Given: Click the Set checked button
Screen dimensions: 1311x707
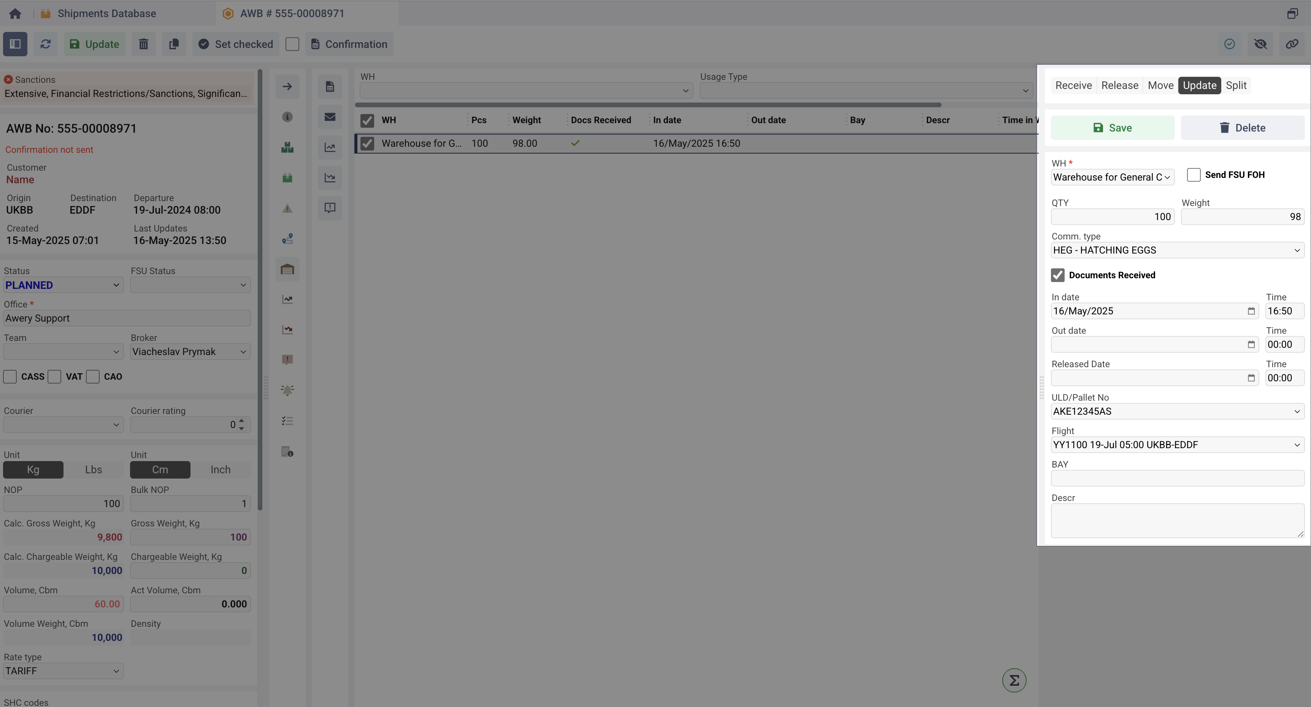Looking at the screenshot, I should pos(236,44).
